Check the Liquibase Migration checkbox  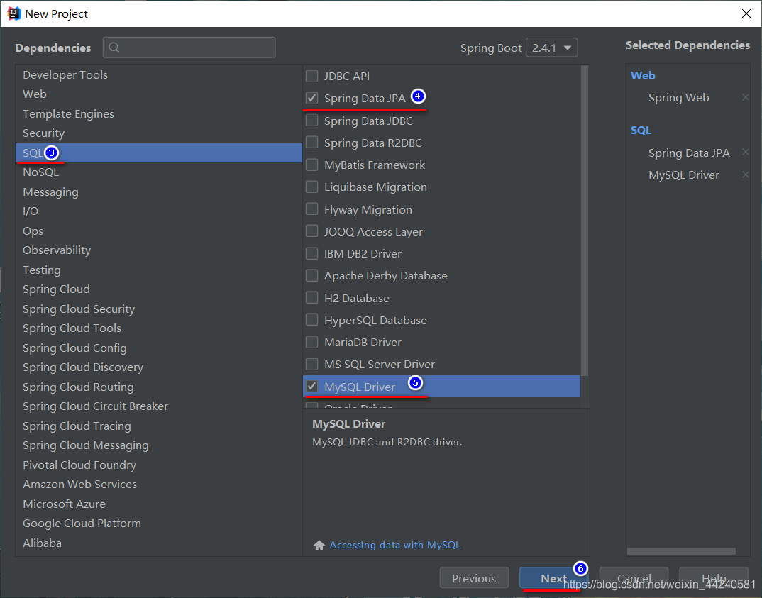(x=311, y=187)
